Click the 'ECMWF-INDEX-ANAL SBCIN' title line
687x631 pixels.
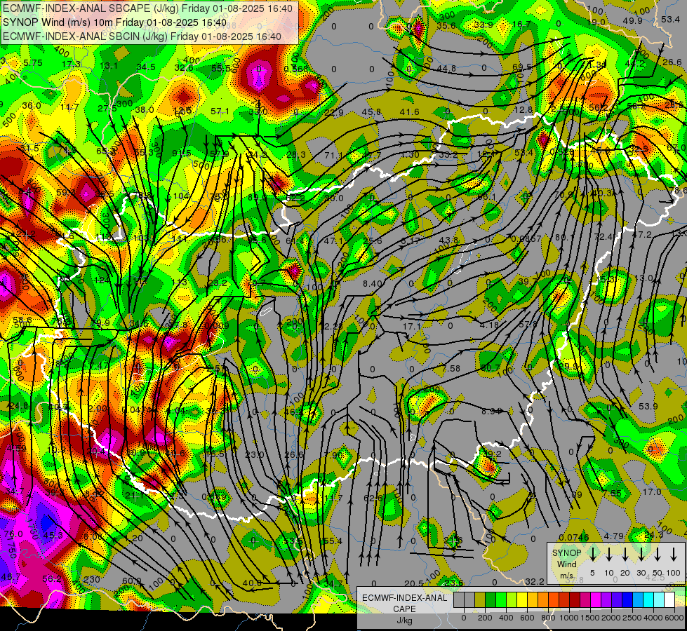point(142,36)
